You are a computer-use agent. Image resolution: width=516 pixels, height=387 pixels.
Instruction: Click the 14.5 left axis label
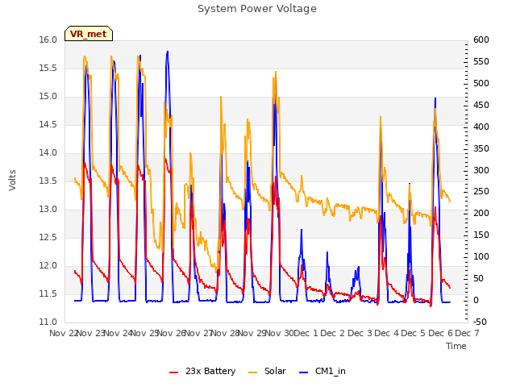click(48, 124)
